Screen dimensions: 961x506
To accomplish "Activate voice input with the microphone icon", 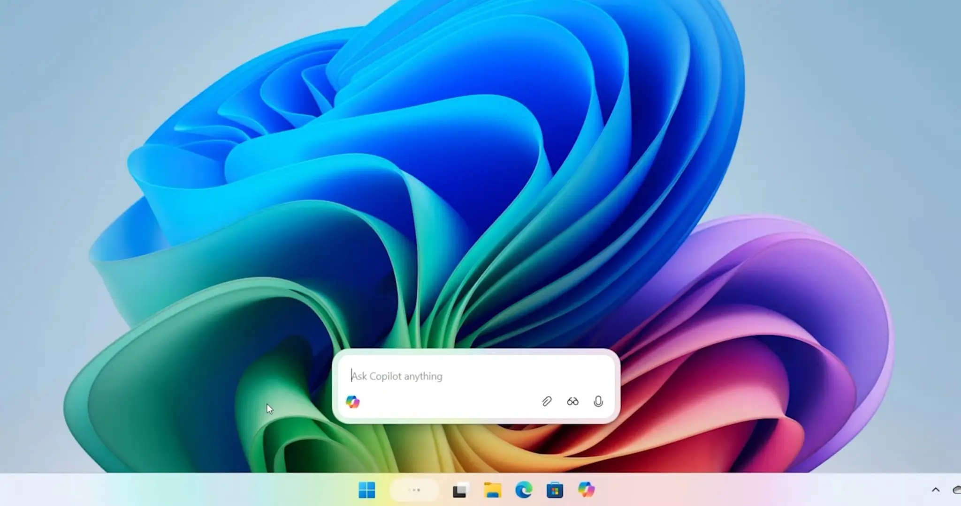I will 598,402.
